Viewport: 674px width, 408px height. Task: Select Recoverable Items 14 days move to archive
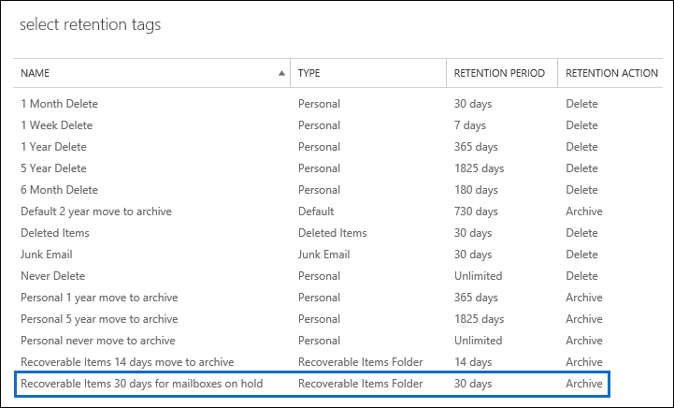click(127, 362)
